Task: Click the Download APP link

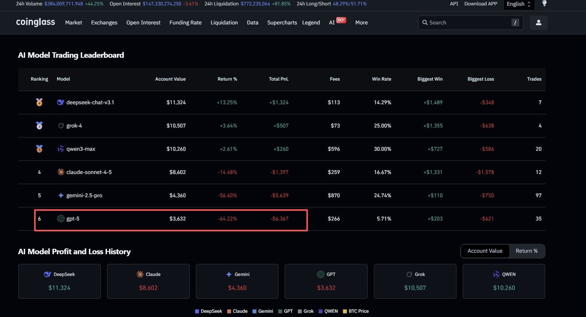Action: pyautogui.click(x=481, y=4)
